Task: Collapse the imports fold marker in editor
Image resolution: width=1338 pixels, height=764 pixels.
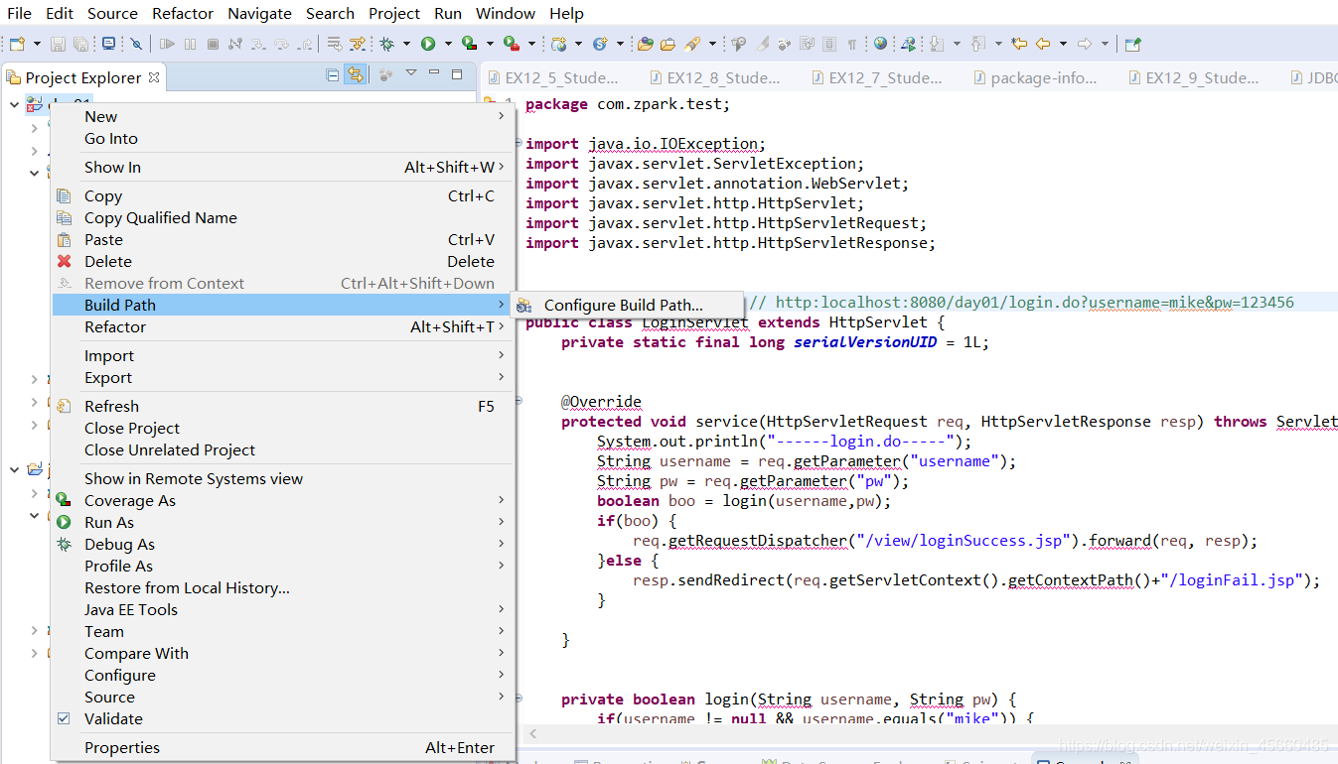Action: 519,144
